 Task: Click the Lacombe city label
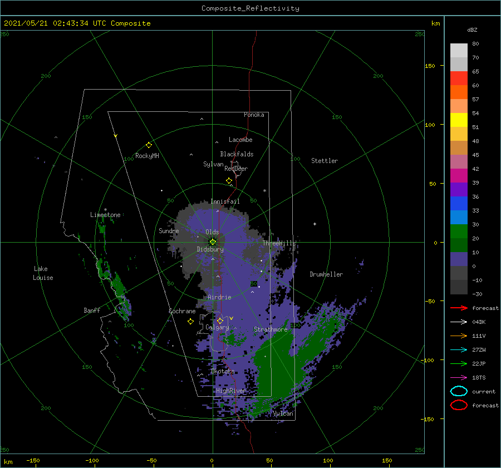point(240,140)
